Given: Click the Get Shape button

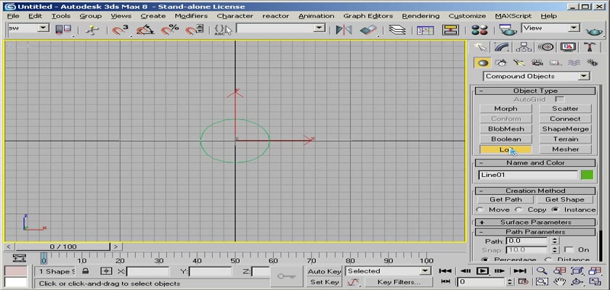Looking at the screenshot, I should tap(565, 199).
